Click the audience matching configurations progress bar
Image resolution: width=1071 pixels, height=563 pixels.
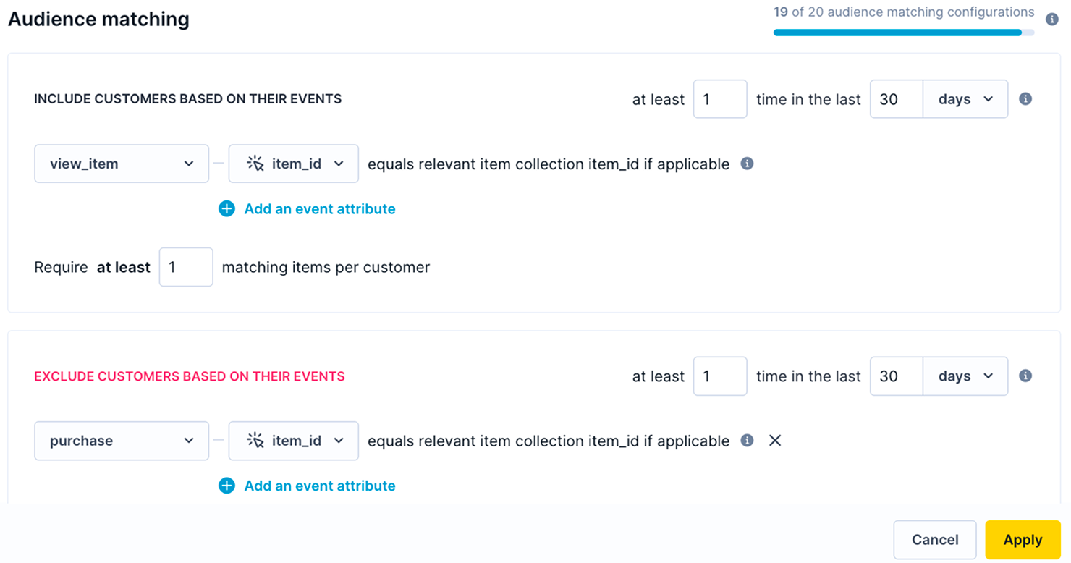[904, 33]
